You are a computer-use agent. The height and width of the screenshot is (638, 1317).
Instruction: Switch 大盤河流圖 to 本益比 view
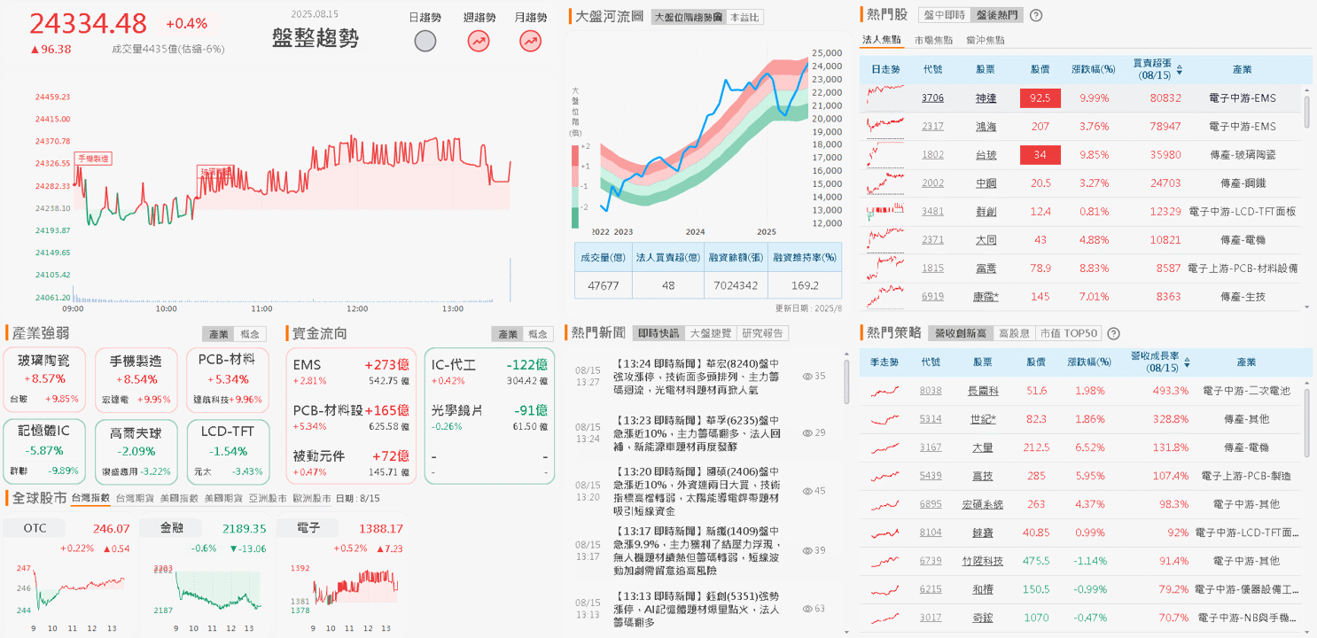(744, 17)
